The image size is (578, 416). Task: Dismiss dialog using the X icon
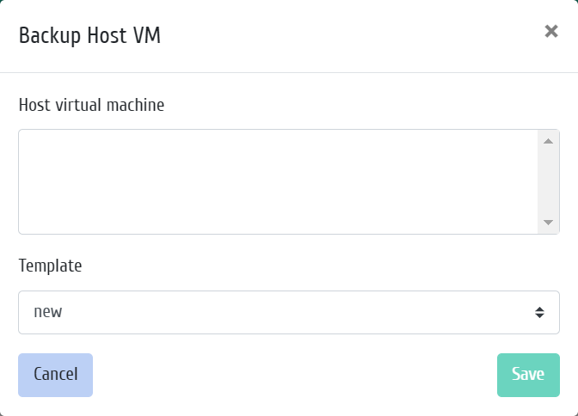(551, 31)
